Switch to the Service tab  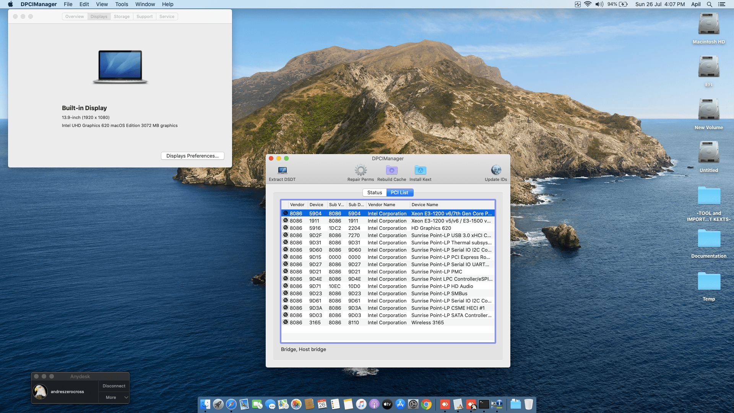click(x=167, y=16)
